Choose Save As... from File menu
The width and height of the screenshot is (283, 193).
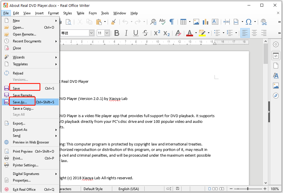[x=20, y=102]
